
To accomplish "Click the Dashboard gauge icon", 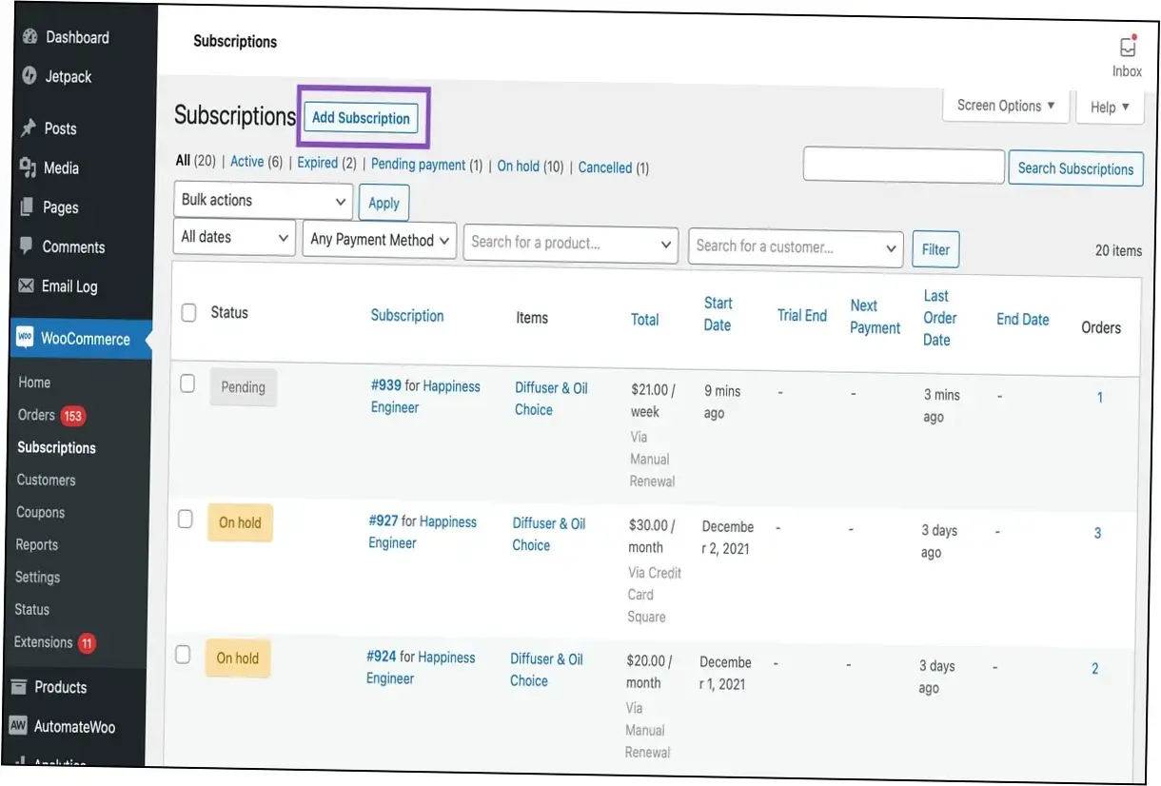I will (30, 37).
